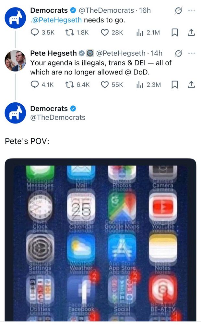Bookmark Pete Hegseth's reply tweet
Viewport: 201px width, 325px height.
(x=175, y=84)
